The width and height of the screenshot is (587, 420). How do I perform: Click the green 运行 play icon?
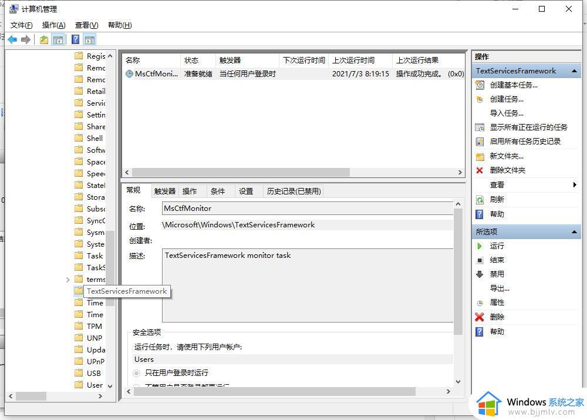click(x=480, y=246)
